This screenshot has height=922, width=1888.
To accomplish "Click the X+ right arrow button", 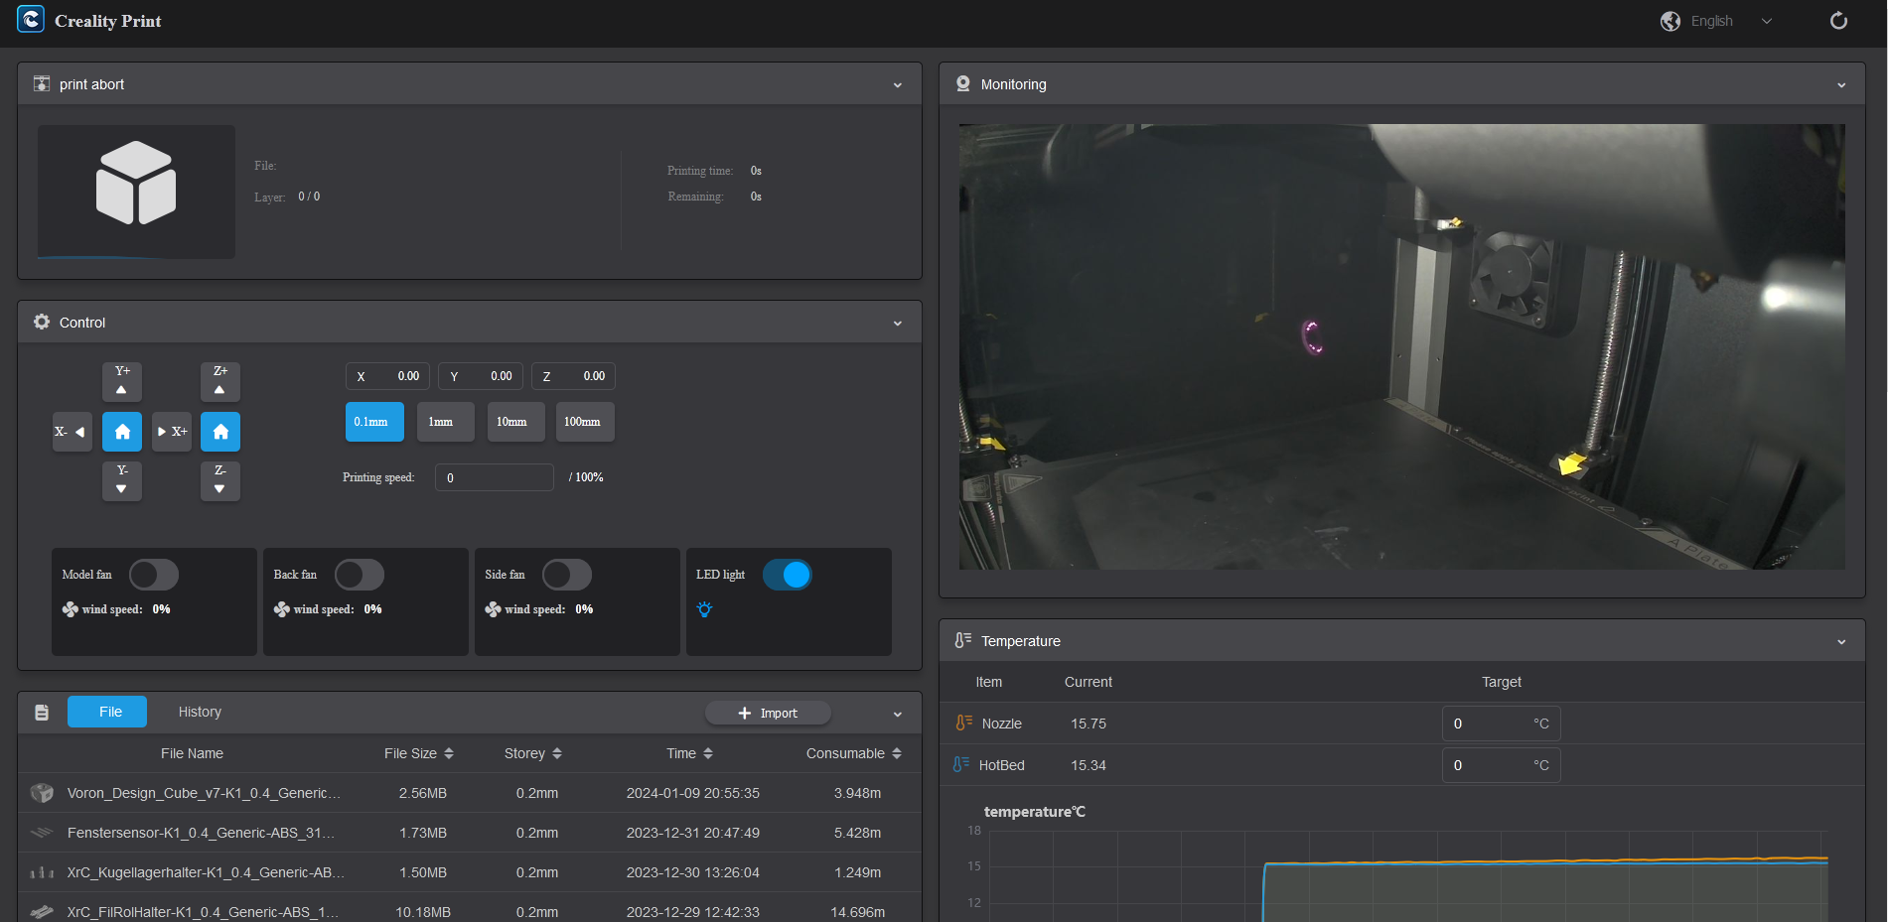I will [x=172, y=432].
